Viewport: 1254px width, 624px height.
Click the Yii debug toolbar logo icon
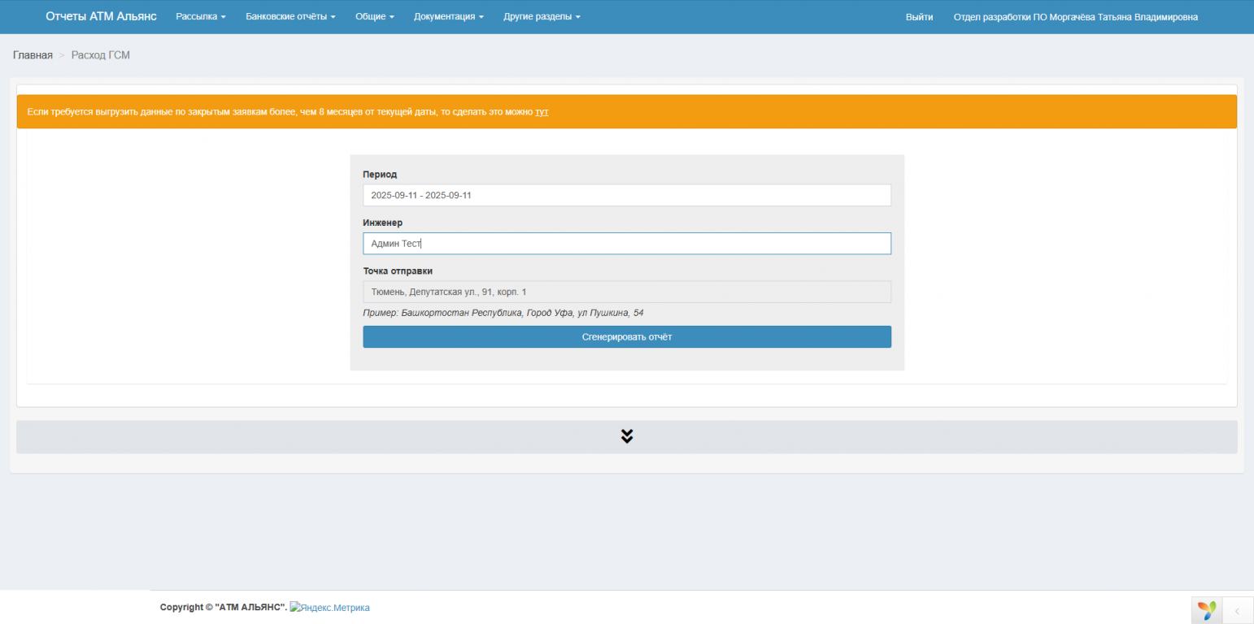pos(1207,609)
